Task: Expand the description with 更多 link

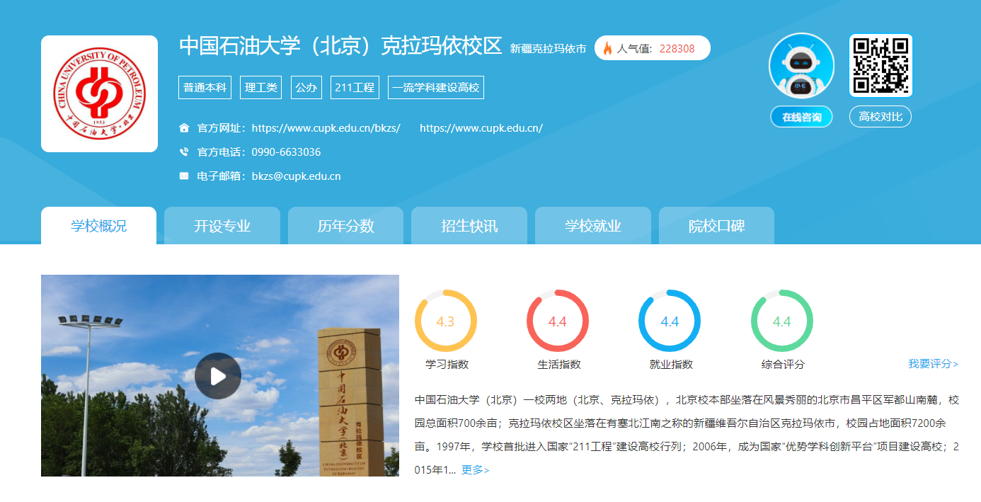Action: (475, 470)
